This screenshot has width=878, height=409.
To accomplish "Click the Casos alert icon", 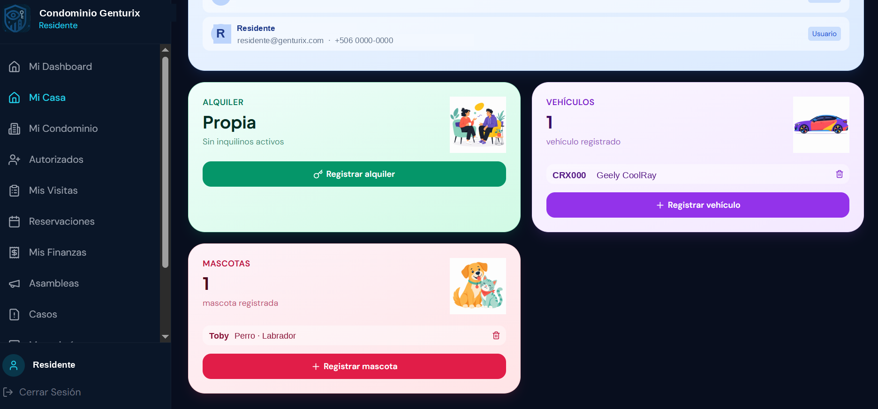I will 15,314.
